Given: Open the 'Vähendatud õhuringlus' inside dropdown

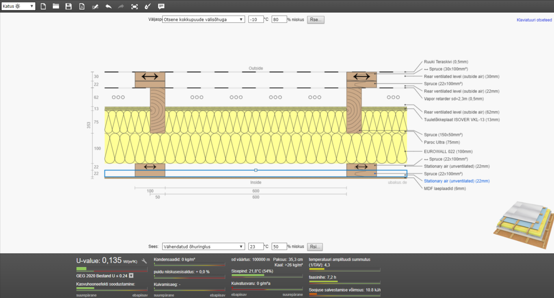Looking at the screenshot, I should [x=203, y=247].
